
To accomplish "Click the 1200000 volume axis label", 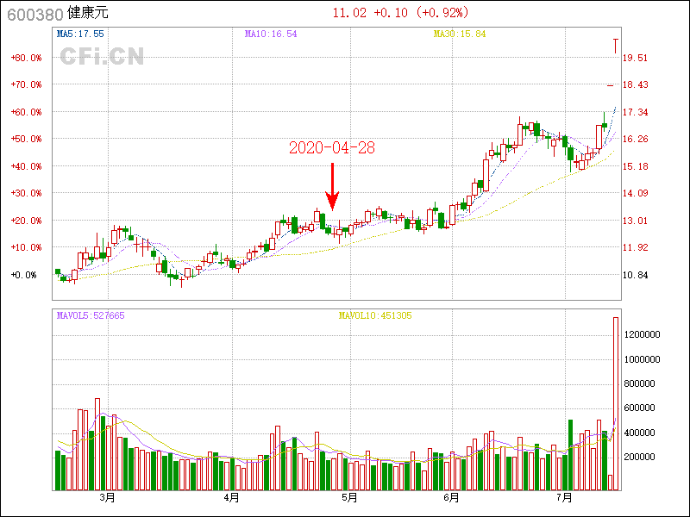I will 643,334.
